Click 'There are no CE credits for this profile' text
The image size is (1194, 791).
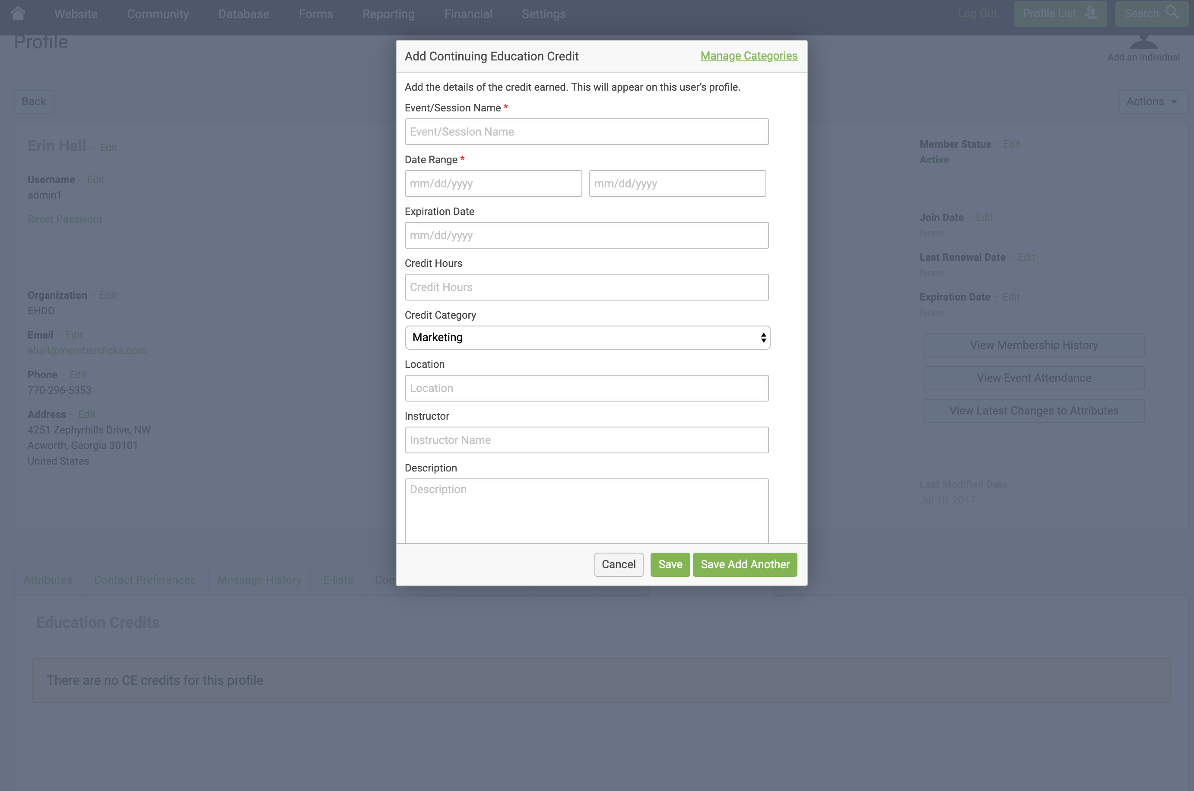pyautogui.click(x=155, y=680)
